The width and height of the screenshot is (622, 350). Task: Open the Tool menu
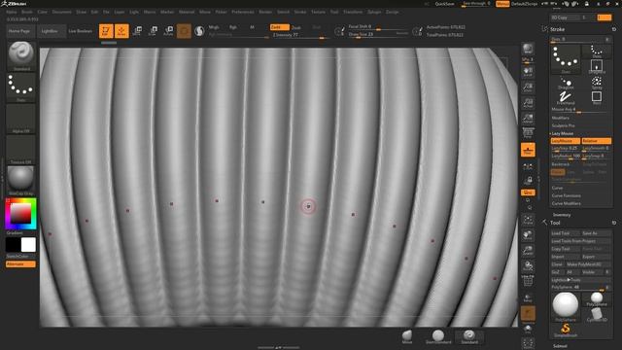pyautogui.click(x=334, y=12)
